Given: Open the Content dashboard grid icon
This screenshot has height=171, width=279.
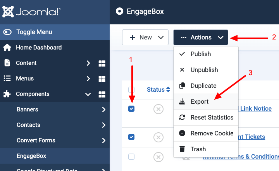Looking at the screenshot, I should (102, 63).
